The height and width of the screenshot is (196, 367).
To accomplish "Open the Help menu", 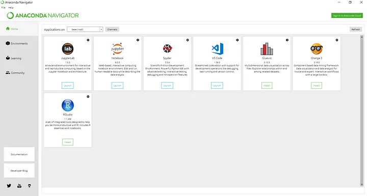I will [x=11, y=8].
